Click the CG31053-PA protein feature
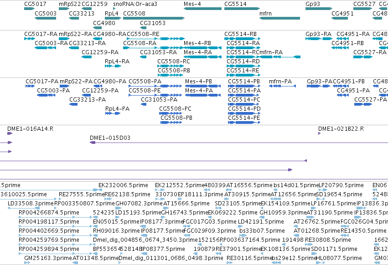 tap(144, 104)
